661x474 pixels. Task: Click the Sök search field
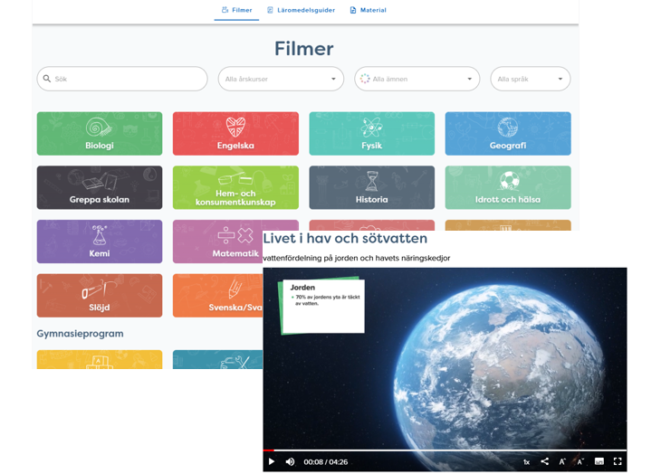click(122, 79)
